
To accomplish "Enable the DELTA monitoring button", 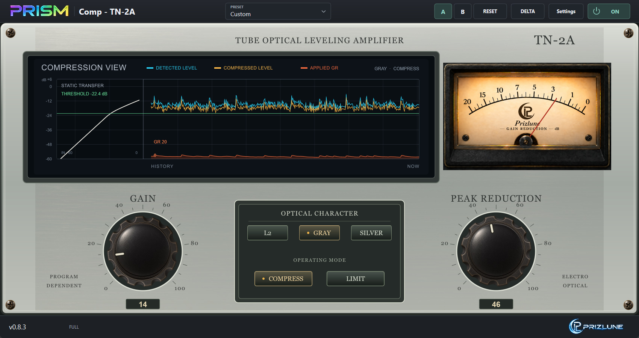I will click(x=528, y=11).
